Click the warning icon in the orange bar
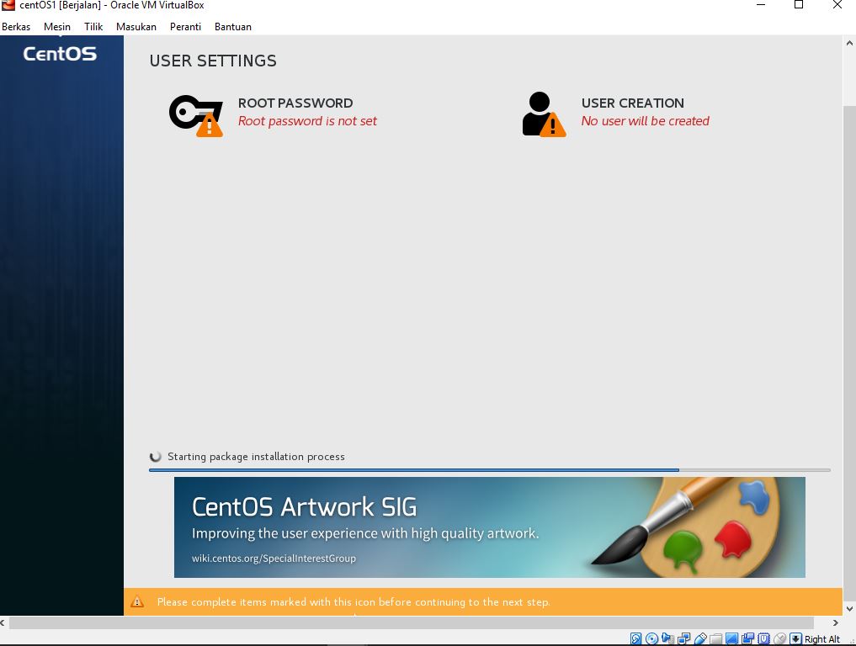Screen dimensions: 856x646 pos(137,601)
